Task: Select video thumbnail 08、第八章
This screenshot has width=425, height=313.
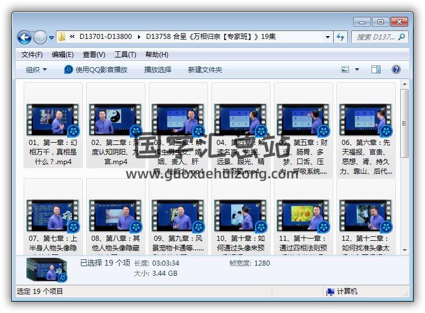Action: point(116,215)
